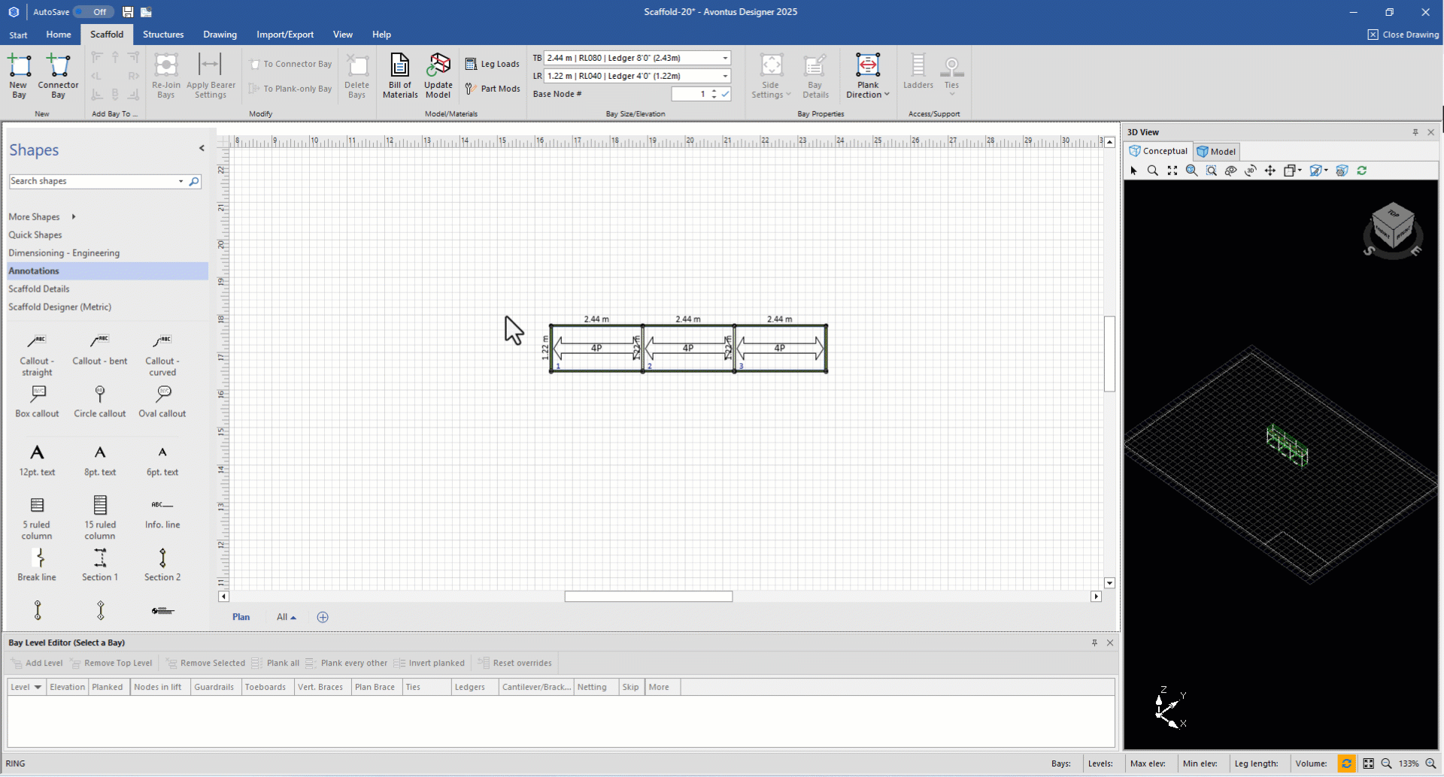
Task: Switch 3D view to Conceptual mode
Action: pos(1158,151)
